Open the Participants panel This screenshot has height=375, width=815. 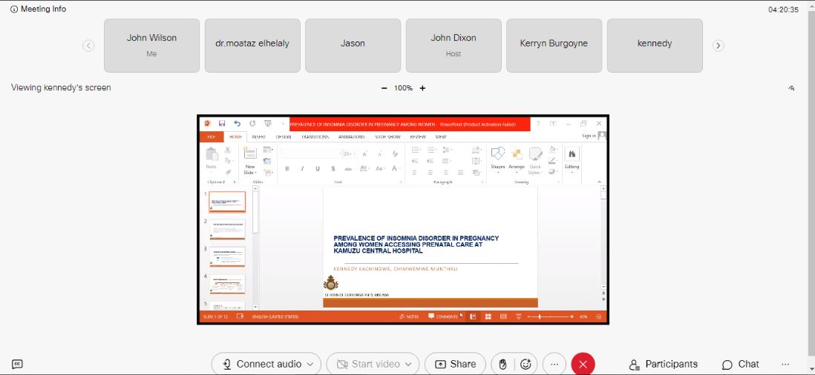[x=664, y=364]
